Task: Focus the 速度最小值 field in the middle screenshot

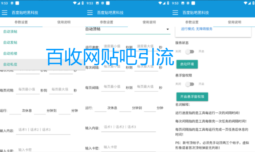Action: pyautogui.click(x=113, y=47)
